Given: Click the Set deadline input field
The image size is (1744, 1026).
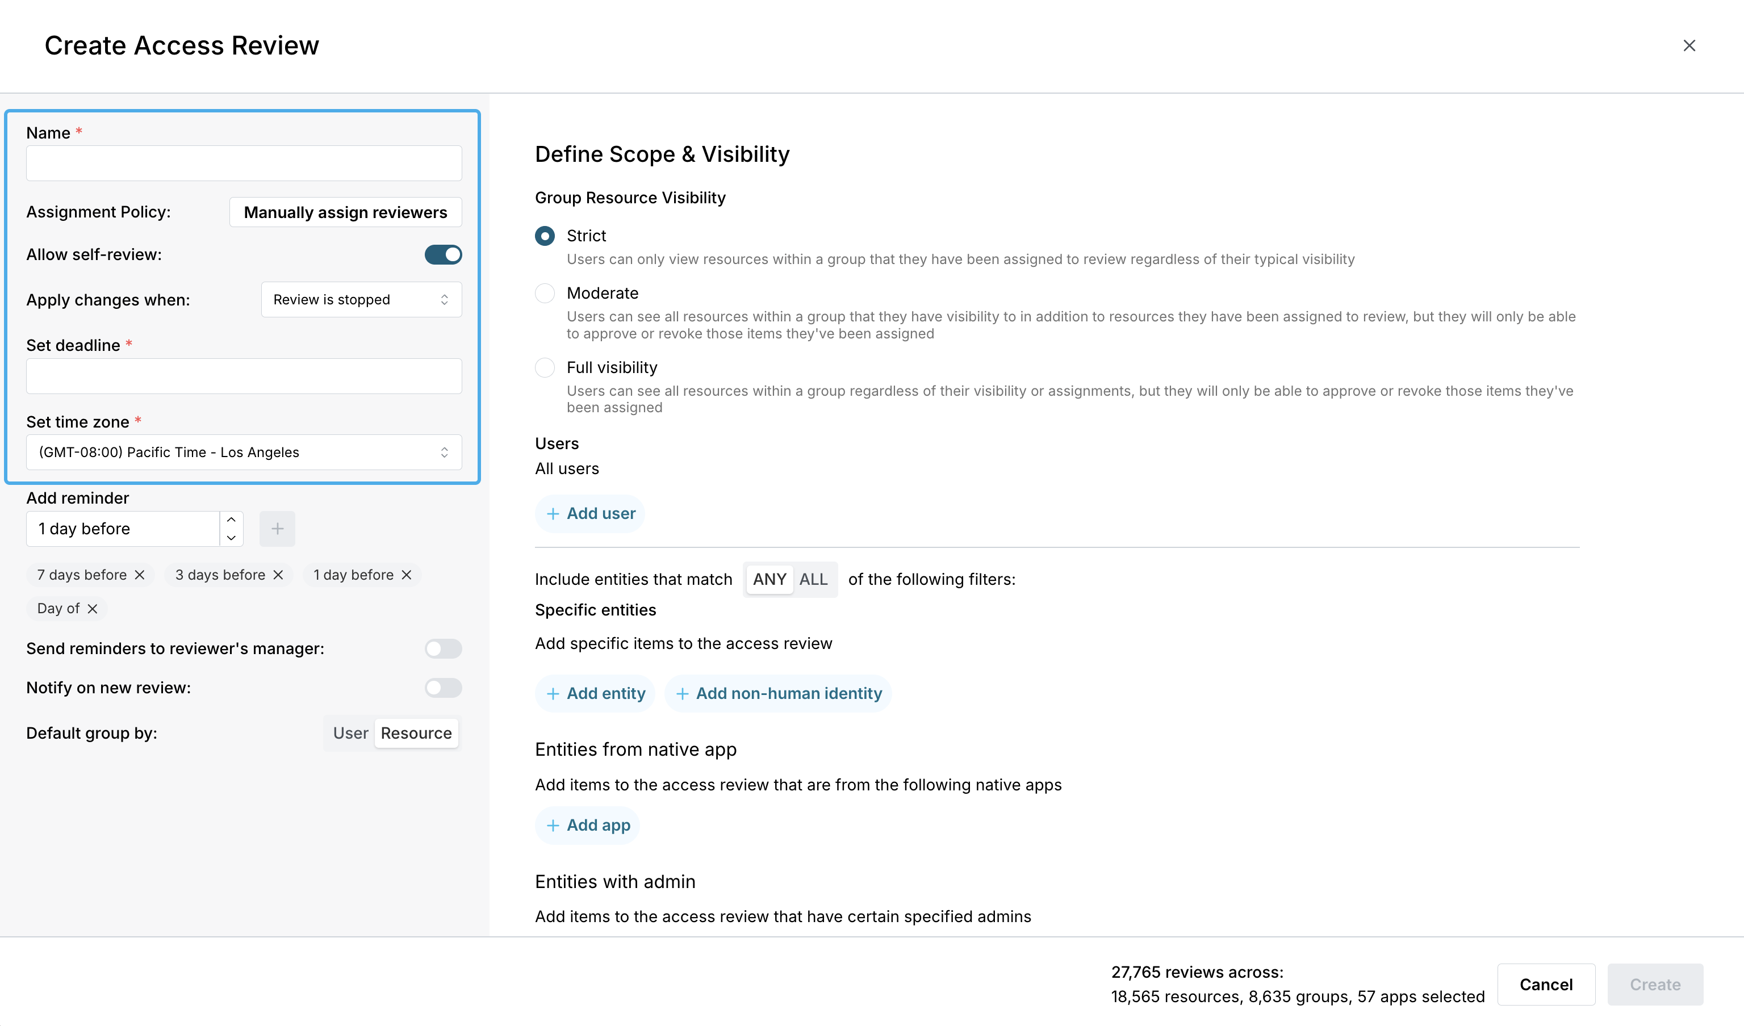Looking at the screenshot, I should [244, 376].
